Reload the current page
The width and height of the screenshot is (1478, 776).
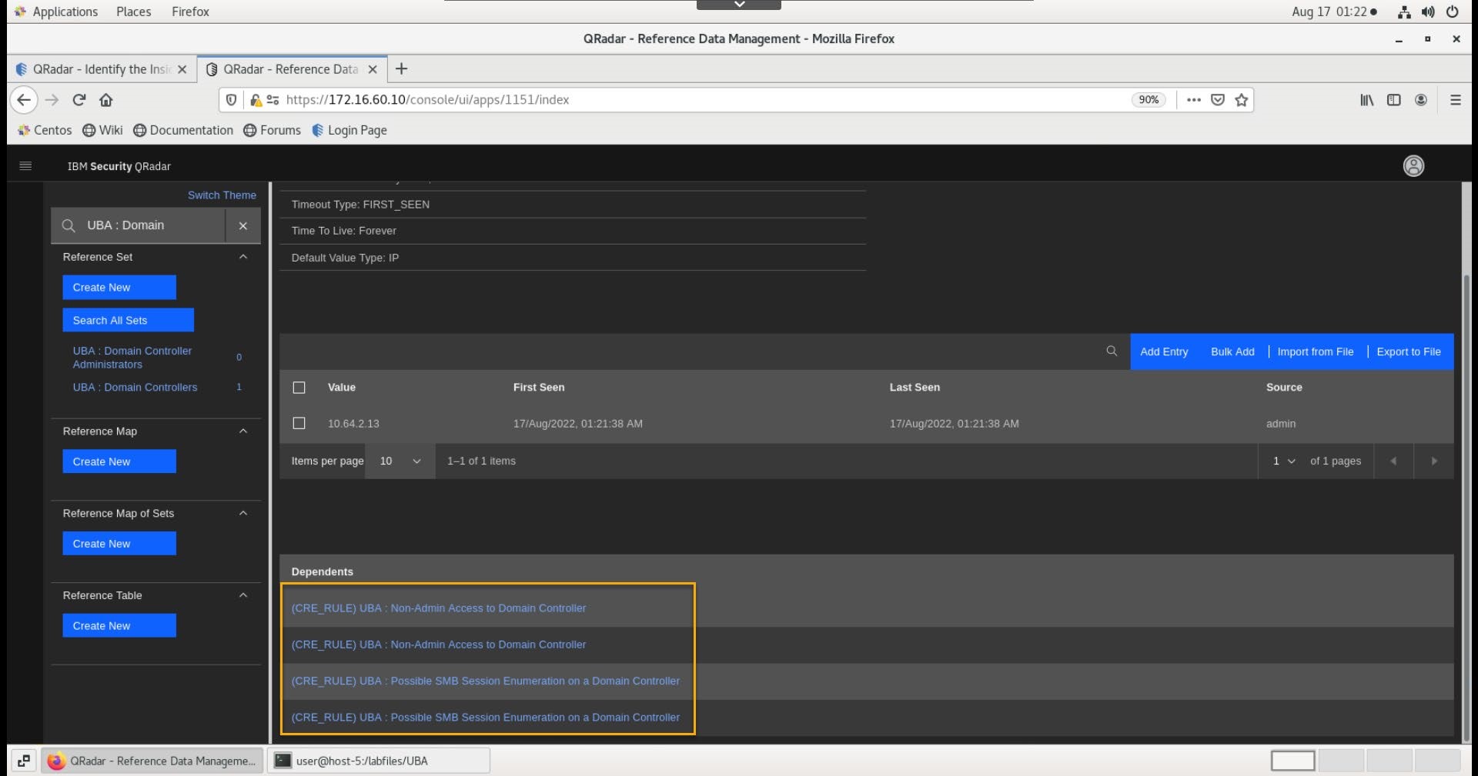79,99
